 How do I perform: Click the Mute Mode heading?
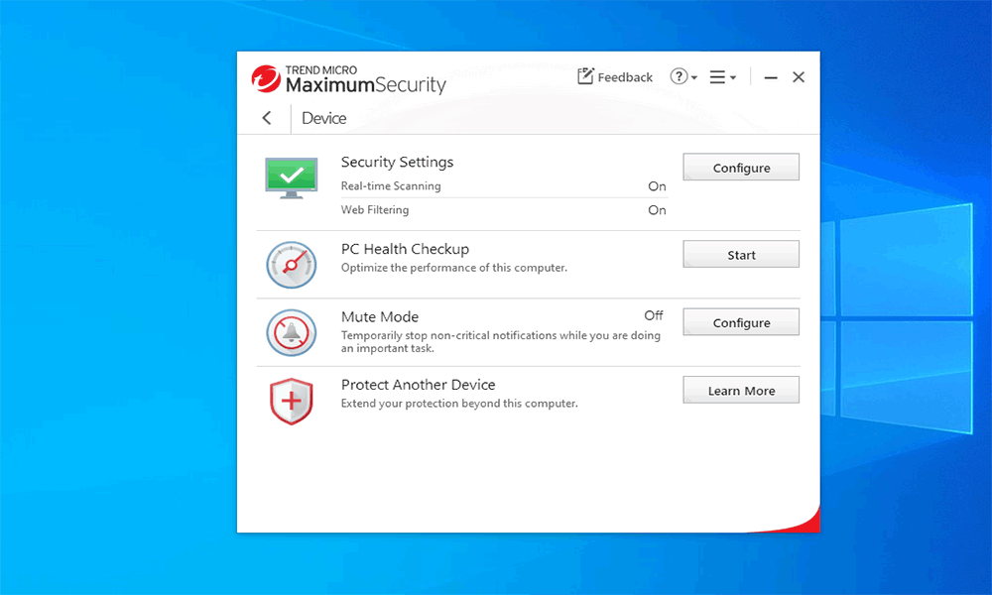pyautogui.click(x=380, y=316)
